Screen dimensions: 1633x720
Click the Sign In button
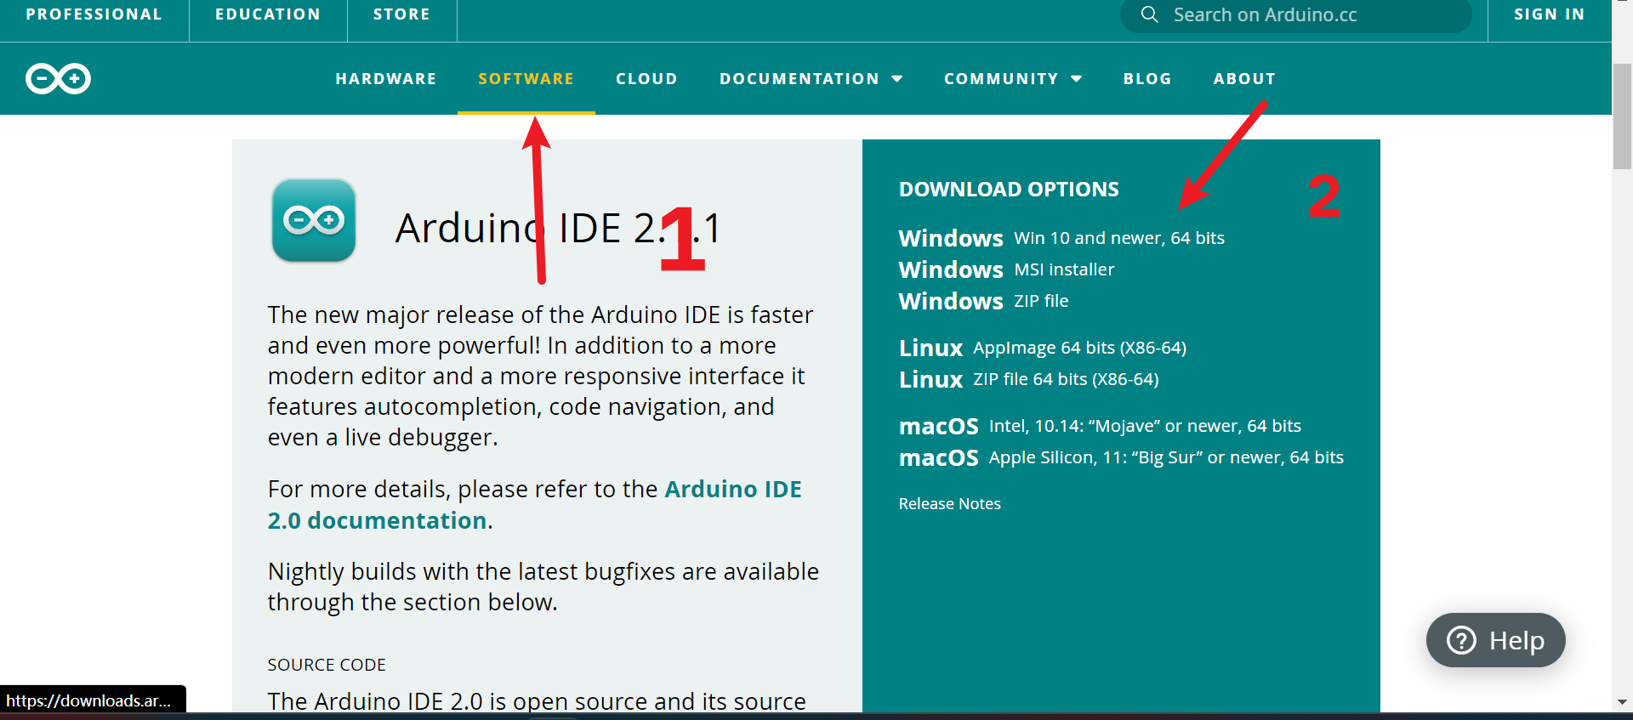1550,14
